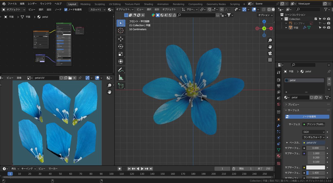
Task: Jump to the end frame in the timeline
Action: pyautogui.click(x=151, y=169)
